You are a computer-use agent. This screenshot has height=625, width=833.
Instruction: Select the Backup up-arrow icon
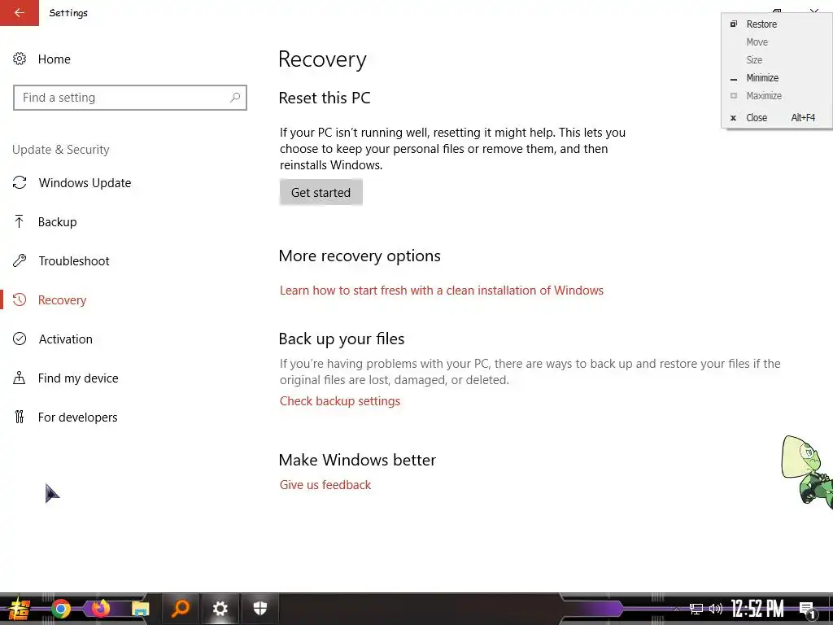[x=20, y=221]
